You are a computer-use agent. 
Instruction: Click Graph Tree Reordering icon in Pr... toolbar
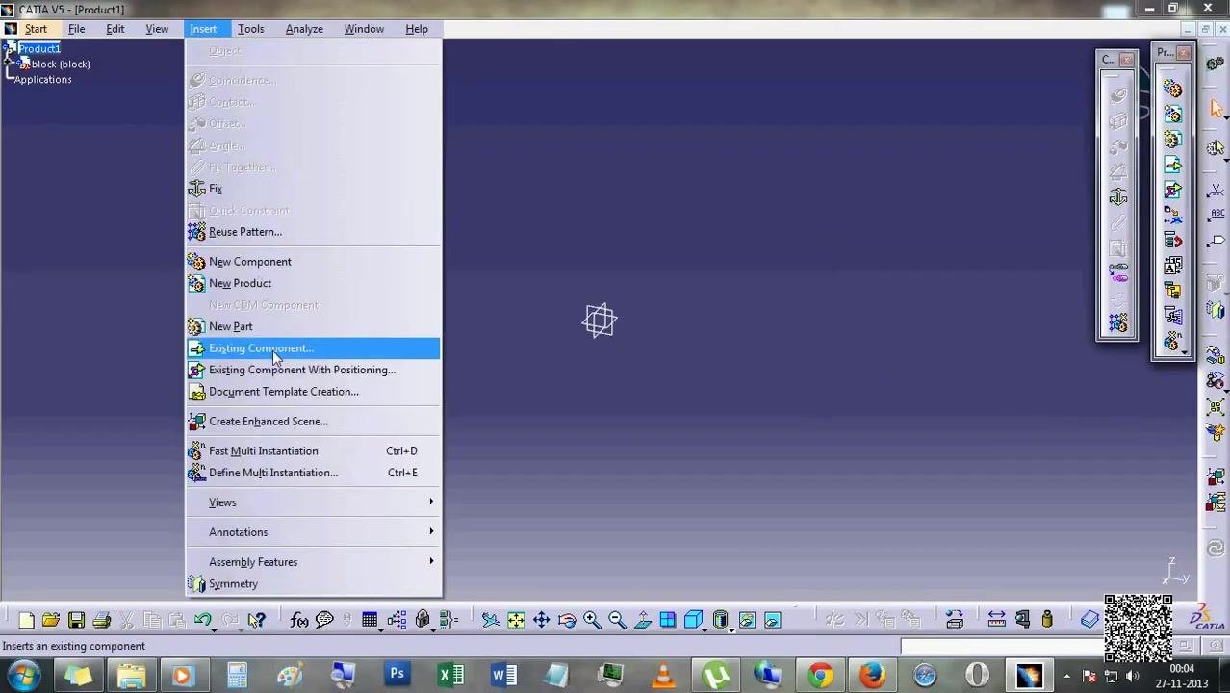[x=1172, y=241]
